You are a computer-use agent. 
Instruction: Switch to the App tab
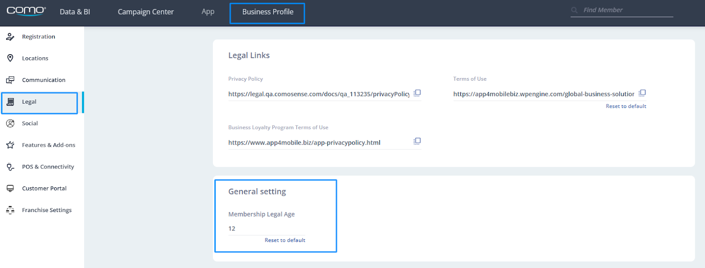tap(208, 12)
